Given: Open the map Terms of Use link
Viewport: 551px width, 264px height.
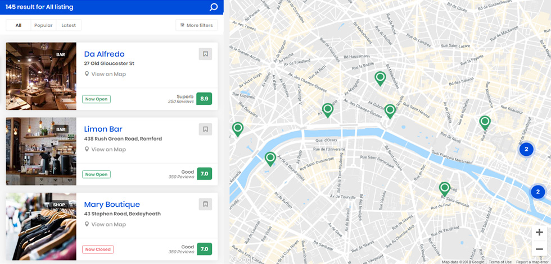Looking at the screenshot, I should point(500,262).
